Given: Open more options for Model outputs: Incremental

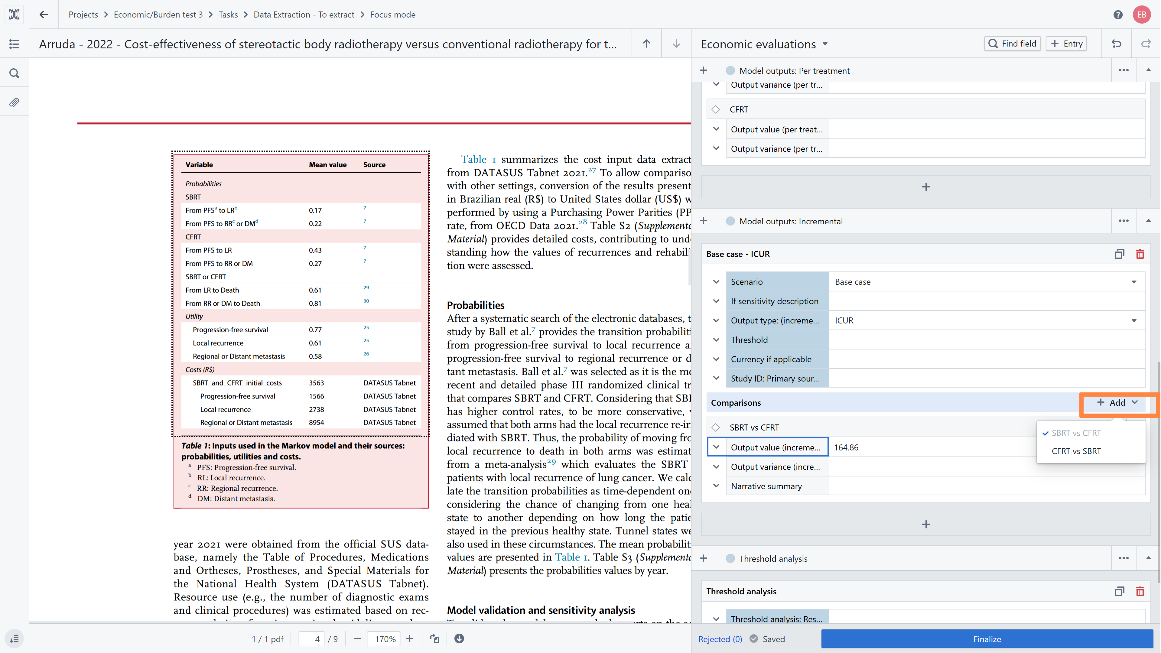Looking at the screenshot, I should [x=1124, y=221].
